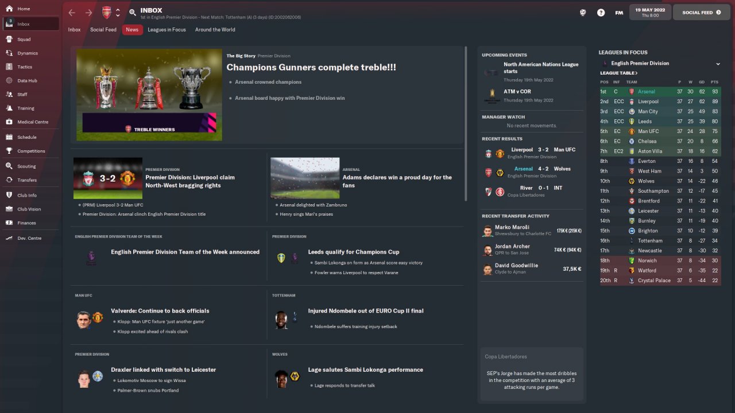
Task: Open Leeds qualify for Champions Cup story
Action: pos(353,252)
